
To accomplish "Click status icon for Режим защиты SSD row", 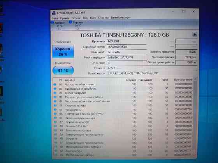I will (55, 122).
